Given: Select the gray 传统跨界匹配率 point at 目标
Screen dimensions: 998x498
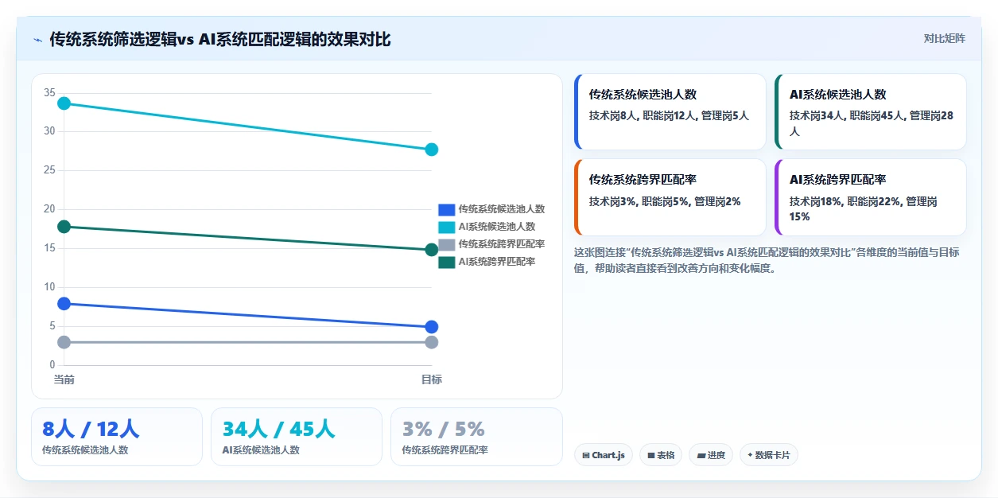Looking at the screenshot, I should coord(432,342).
